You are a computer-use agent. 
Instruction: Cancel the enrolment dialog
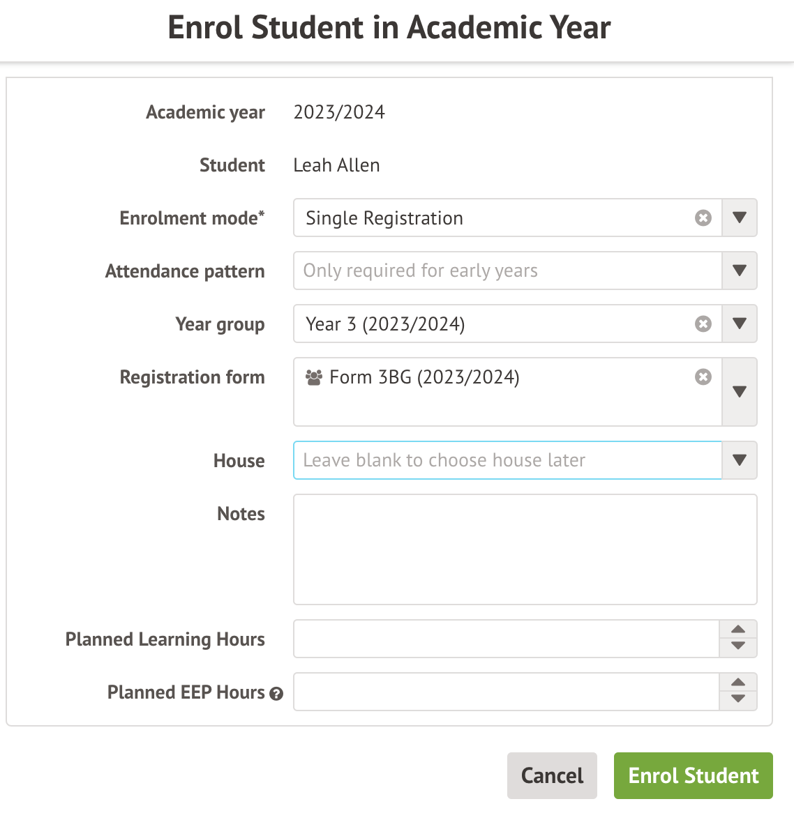[552, 775]
